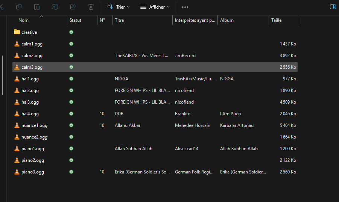Open the Trier sort dropdown

118,7
